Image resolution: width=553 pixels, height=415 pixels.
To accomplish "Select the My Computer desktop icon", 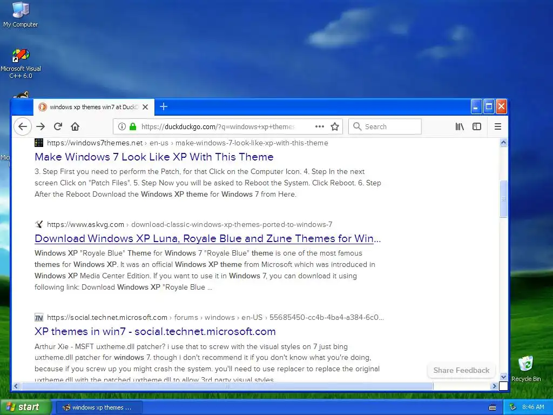I will tap(21, 15).
